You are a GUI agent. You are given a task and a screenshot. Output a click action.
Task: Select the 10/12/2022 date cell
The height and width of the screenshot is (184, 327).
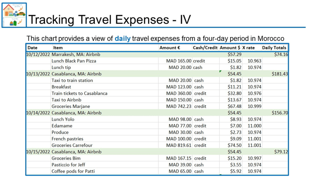click(x=38, y=54)
